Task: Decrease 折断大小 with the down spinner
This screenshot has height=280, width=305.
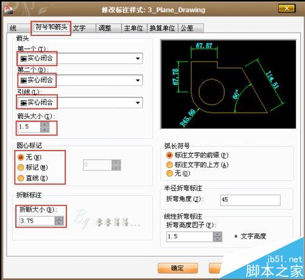Action: click(59, 223)
